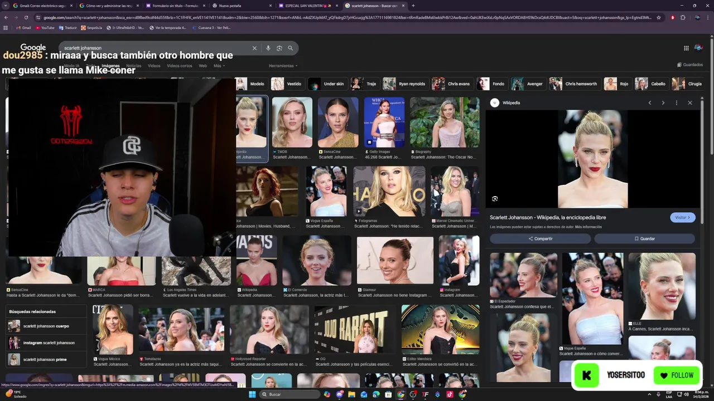This screenshot has width=714, height=401.
Task: Search inside image with Lens icon on preview
Action: coord(495,199)
